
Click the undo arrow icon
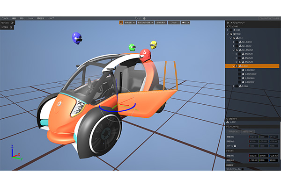point(136,18)
